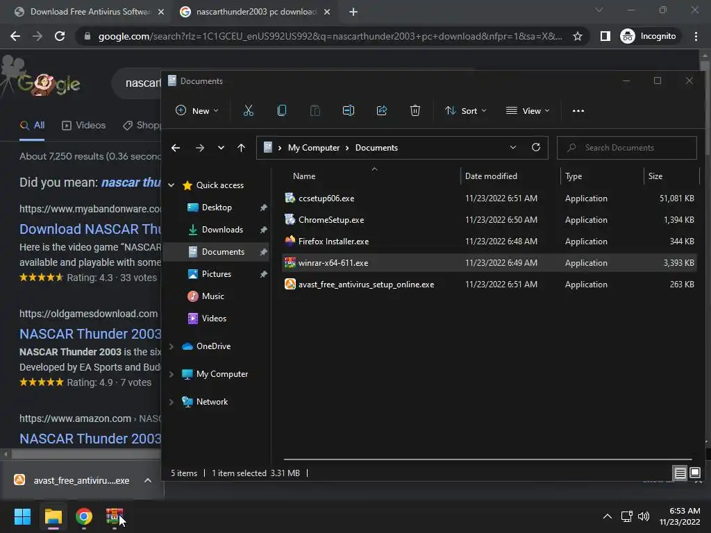Select the All search results tab
Viewport: 711px width, 533px height.
[32, 126]
